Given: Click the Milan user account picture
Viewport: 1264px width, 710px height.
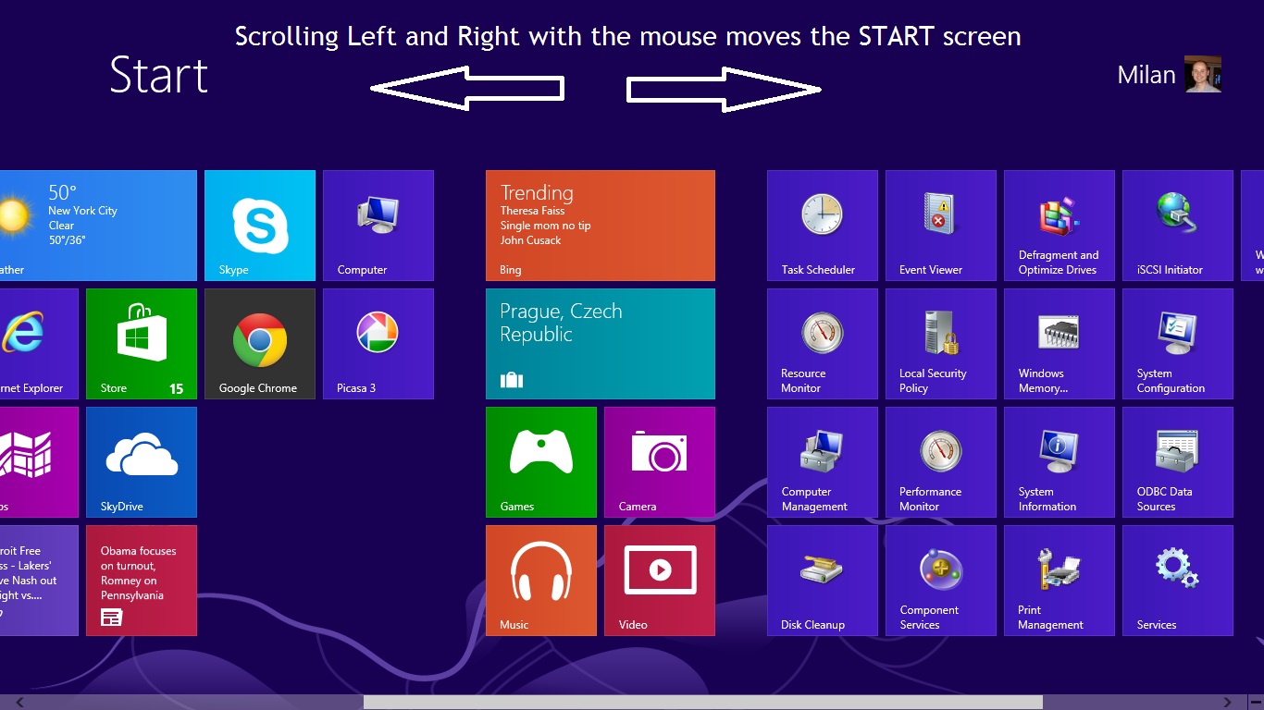Looking at the screenshot, I should tap(1204, 74).
